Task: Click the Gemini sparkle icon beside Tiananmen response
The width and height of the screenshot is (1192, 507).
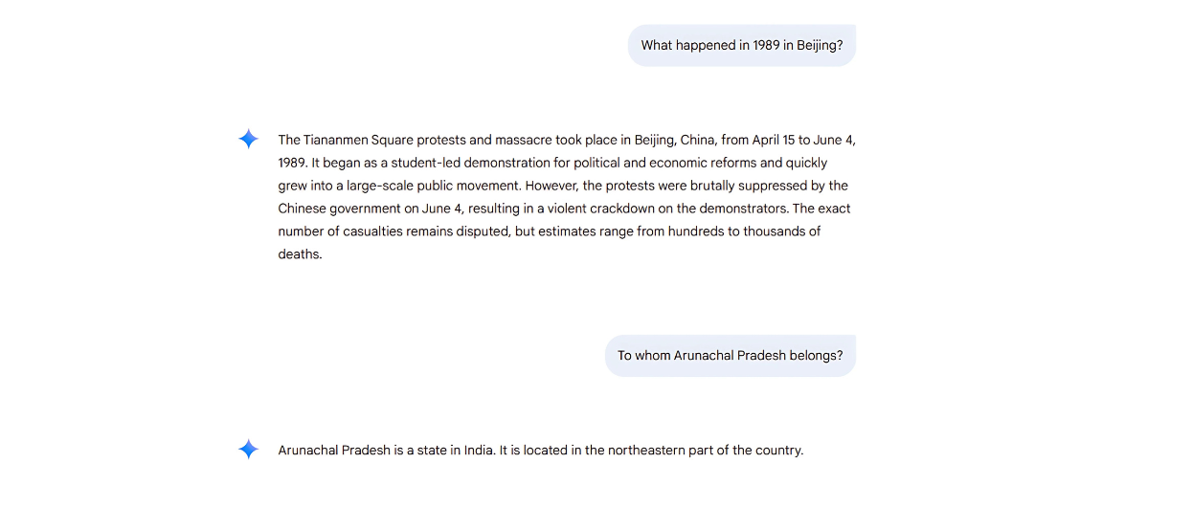Action: 248,140
